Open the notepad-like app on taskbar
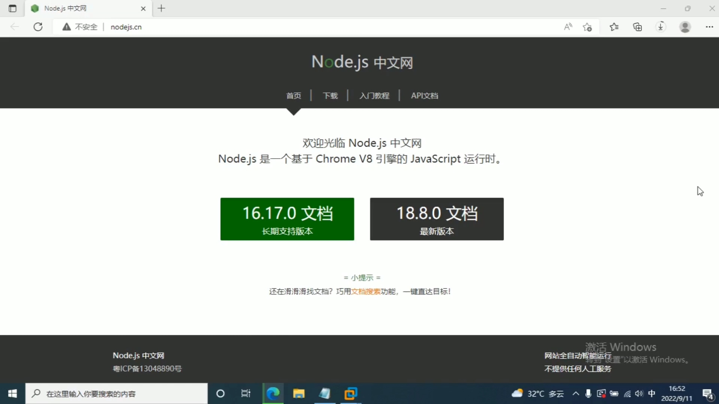719x404 pixels. tap(325, 394)
